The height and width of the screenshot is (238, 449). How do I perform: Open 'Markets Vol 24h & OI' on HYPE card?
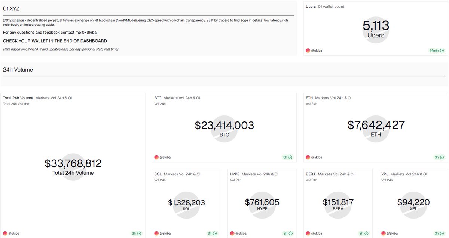click(260, 174)
